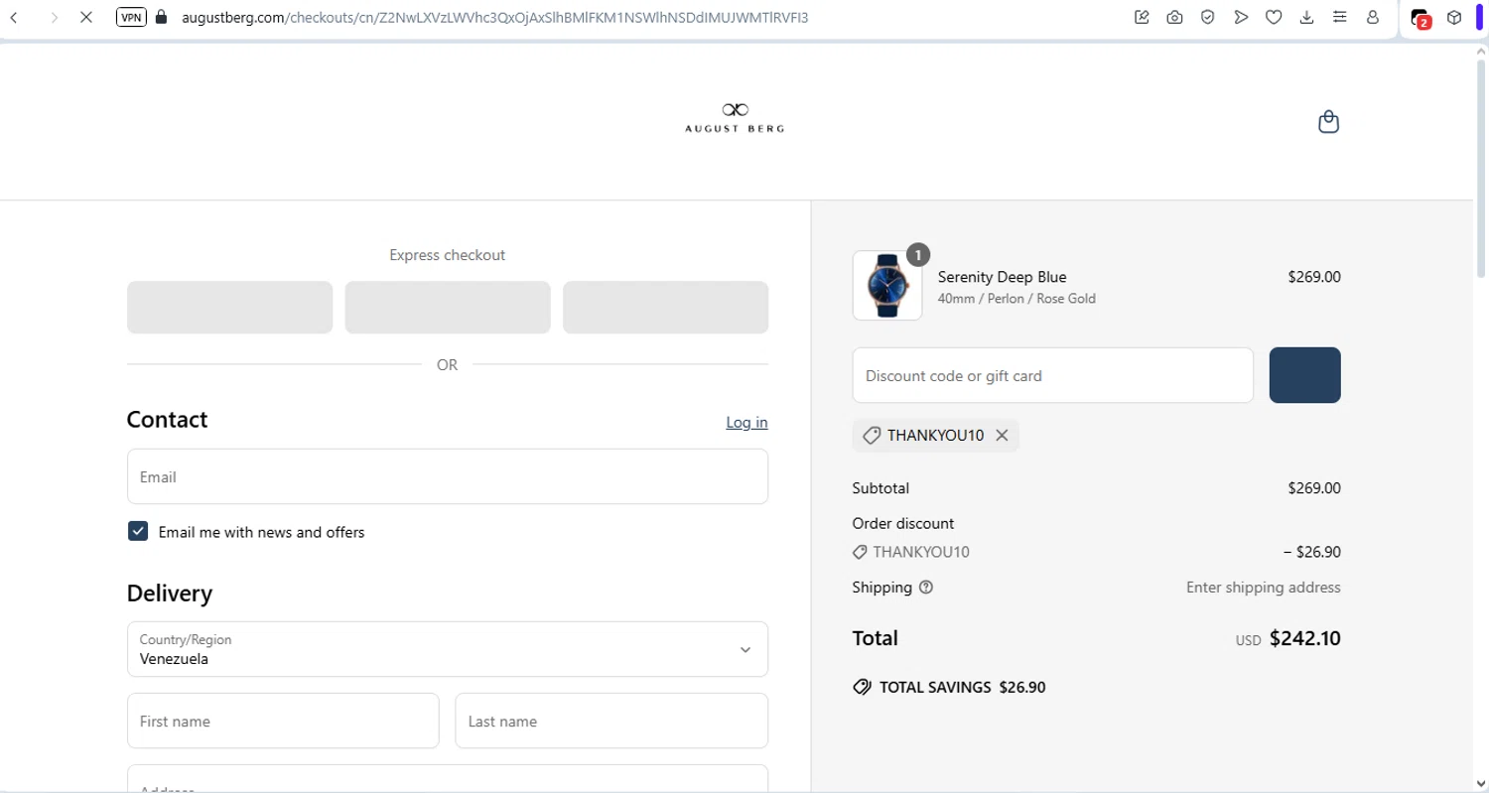Screen dimensions: 1489x793
Task: Click third express checkout button
Action: pos(665,308)
